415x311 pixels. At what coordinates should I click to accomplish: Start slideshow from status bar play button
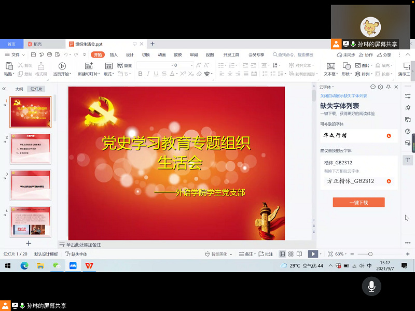coord(312,254)
